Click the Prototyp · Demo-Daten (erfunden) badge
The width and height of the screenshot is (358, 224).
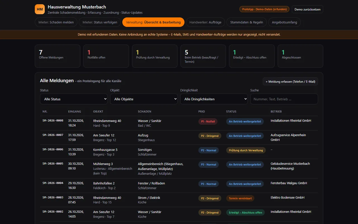click(264, 9)
